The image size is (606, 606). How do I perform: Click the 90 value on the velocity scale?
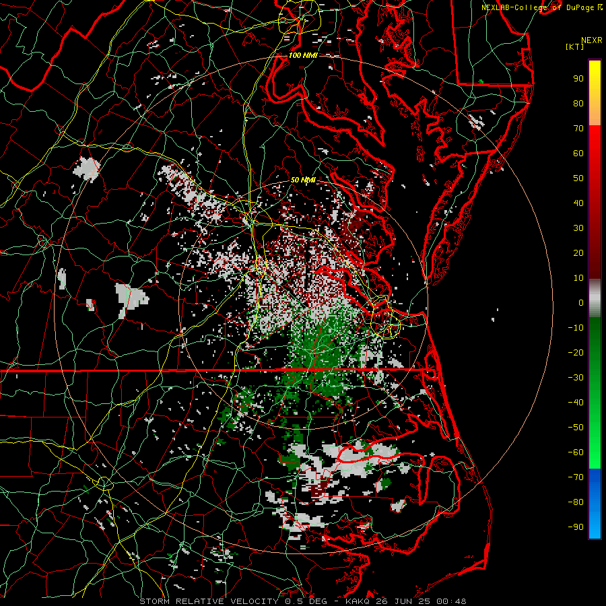(x=578, y=79)
